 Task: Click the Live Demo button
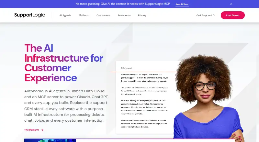232,15
